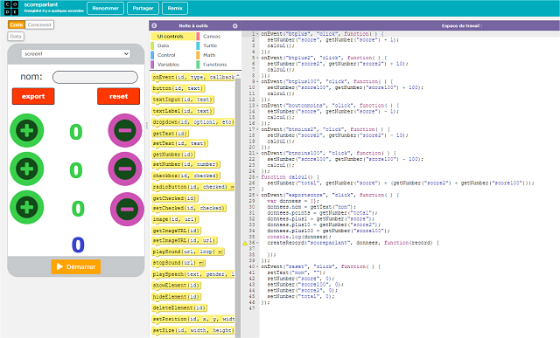Click the third purple minus button
The width and height of the screenshot is (560, 338).
(127, 209)
